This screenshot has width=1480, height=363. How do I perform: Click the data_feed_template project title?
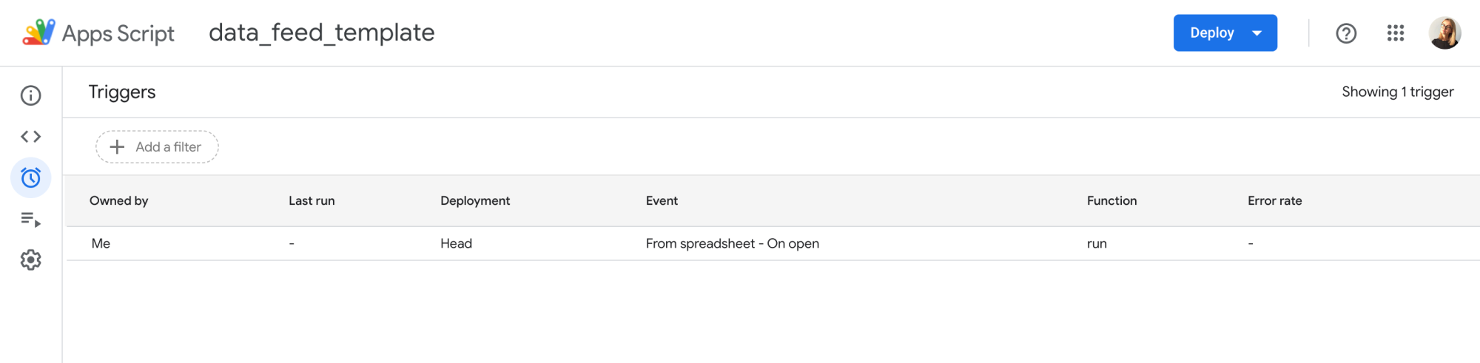pyautogui.click(x=322, y=33)
